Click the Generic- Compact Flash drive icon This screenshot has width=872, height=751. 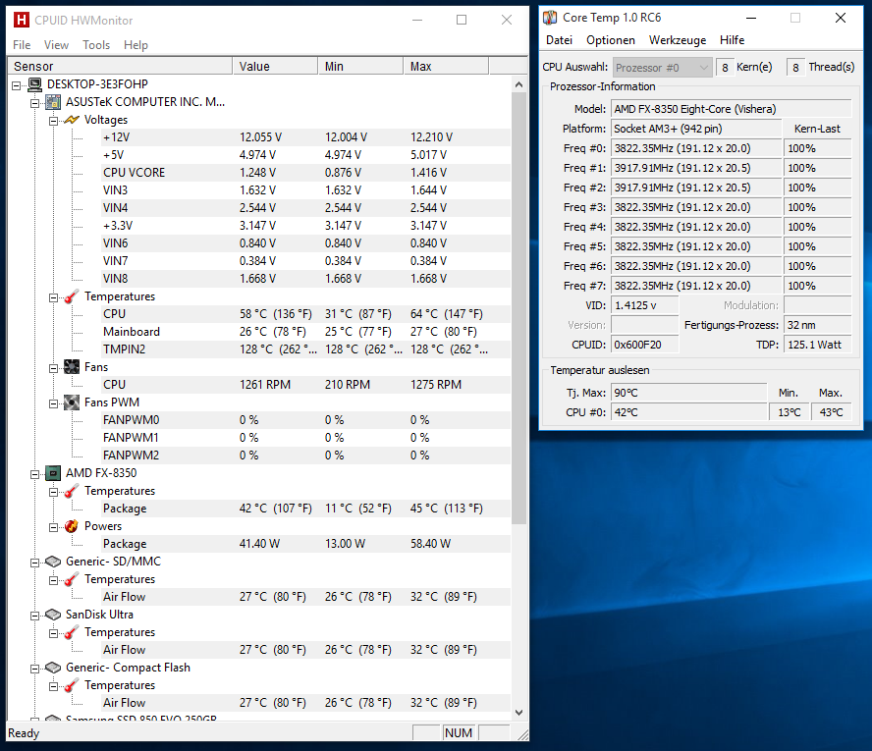pos(53,668)
